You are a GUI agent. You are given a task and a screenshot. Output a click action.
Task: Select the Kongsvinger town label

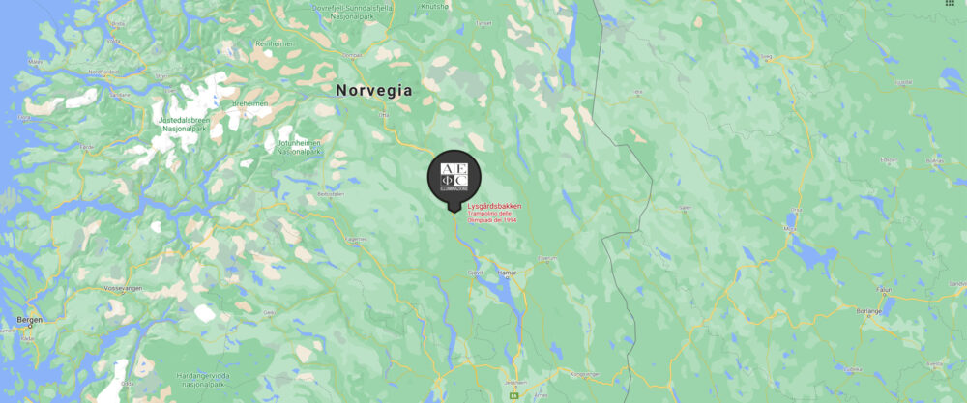point(585,373)
